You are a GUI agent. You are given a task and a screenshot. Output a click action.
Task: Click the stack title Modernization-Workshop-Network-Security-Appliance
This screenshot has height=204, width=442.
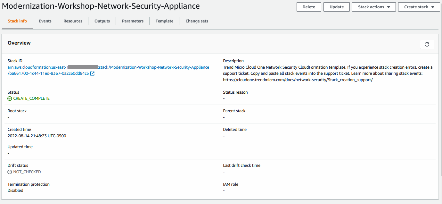[x=101, y=6]
